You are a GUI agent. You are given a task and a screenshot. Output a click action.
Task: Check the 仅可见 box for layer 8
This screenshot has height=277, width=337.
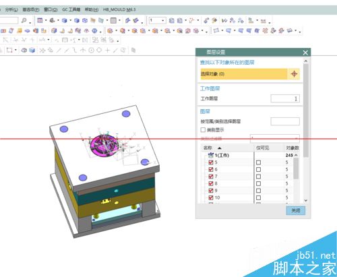pos(258,183)
